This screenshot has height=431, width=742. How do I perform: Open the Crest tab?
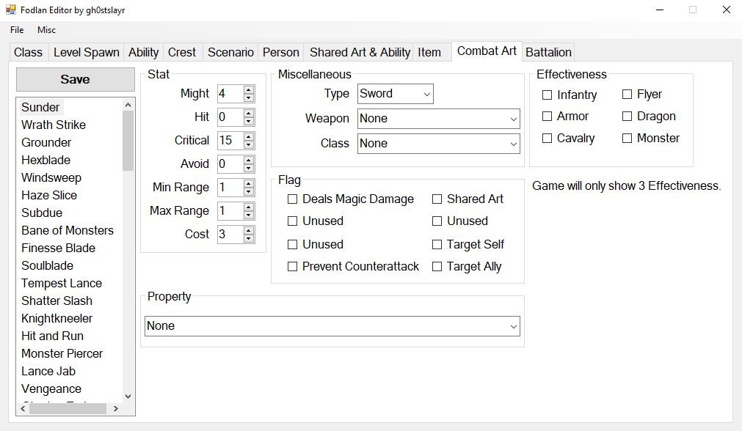point(182,52)
